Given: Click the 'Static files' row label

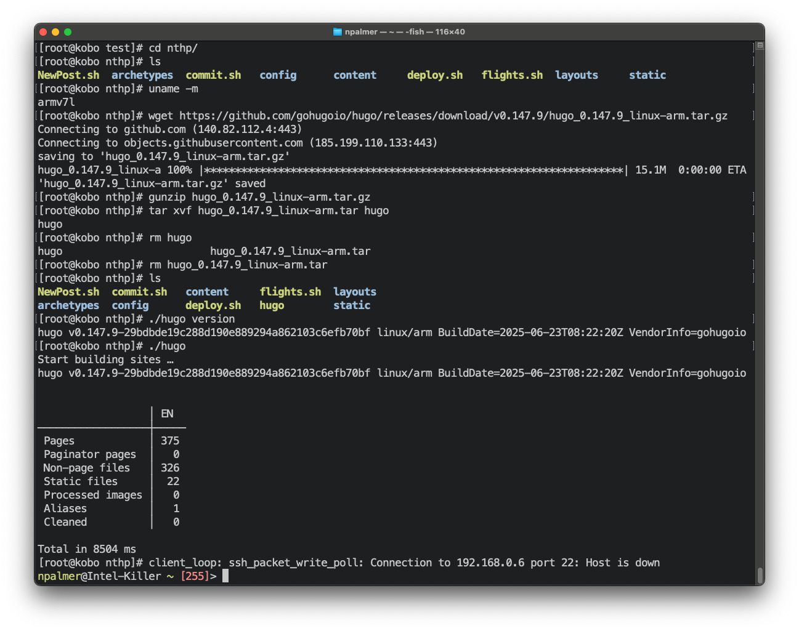Looking at the screenshot, I should (x=80, y=481).
